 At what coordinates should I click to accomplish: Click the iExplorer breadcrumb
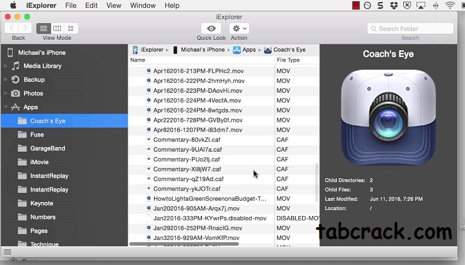pyautogui.click(x=148, y=50)
